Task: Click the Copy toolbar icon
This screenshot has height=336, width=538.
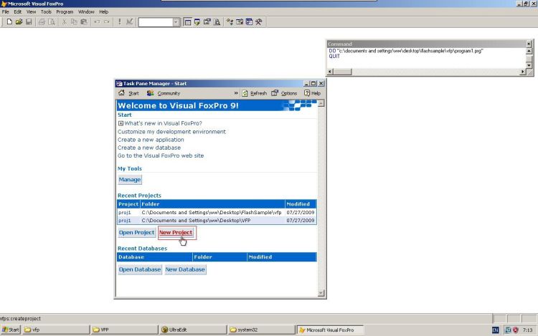Action: pyautogui.click(x=74, y=22)
